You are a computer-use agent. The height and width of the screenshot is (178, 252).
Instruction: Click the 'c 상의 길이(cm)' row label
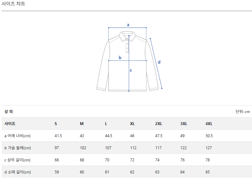(x=17, y=160)
